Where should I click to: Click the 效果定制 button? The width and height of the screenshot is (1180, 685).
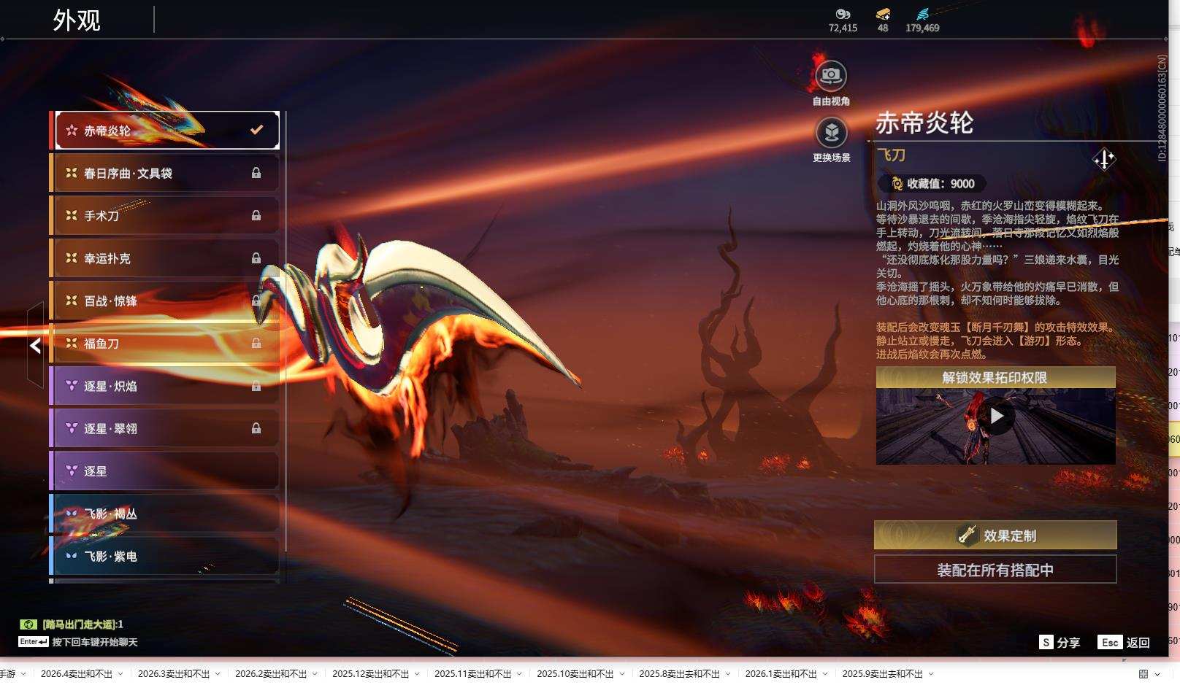[995, 535]
